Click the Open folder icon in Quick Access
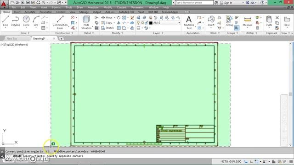 (17, 3)
